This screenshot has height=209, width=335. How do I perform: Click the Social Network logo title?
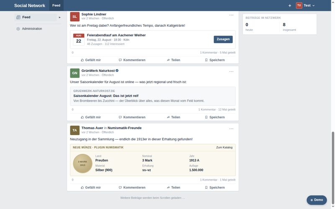[30, 5]
